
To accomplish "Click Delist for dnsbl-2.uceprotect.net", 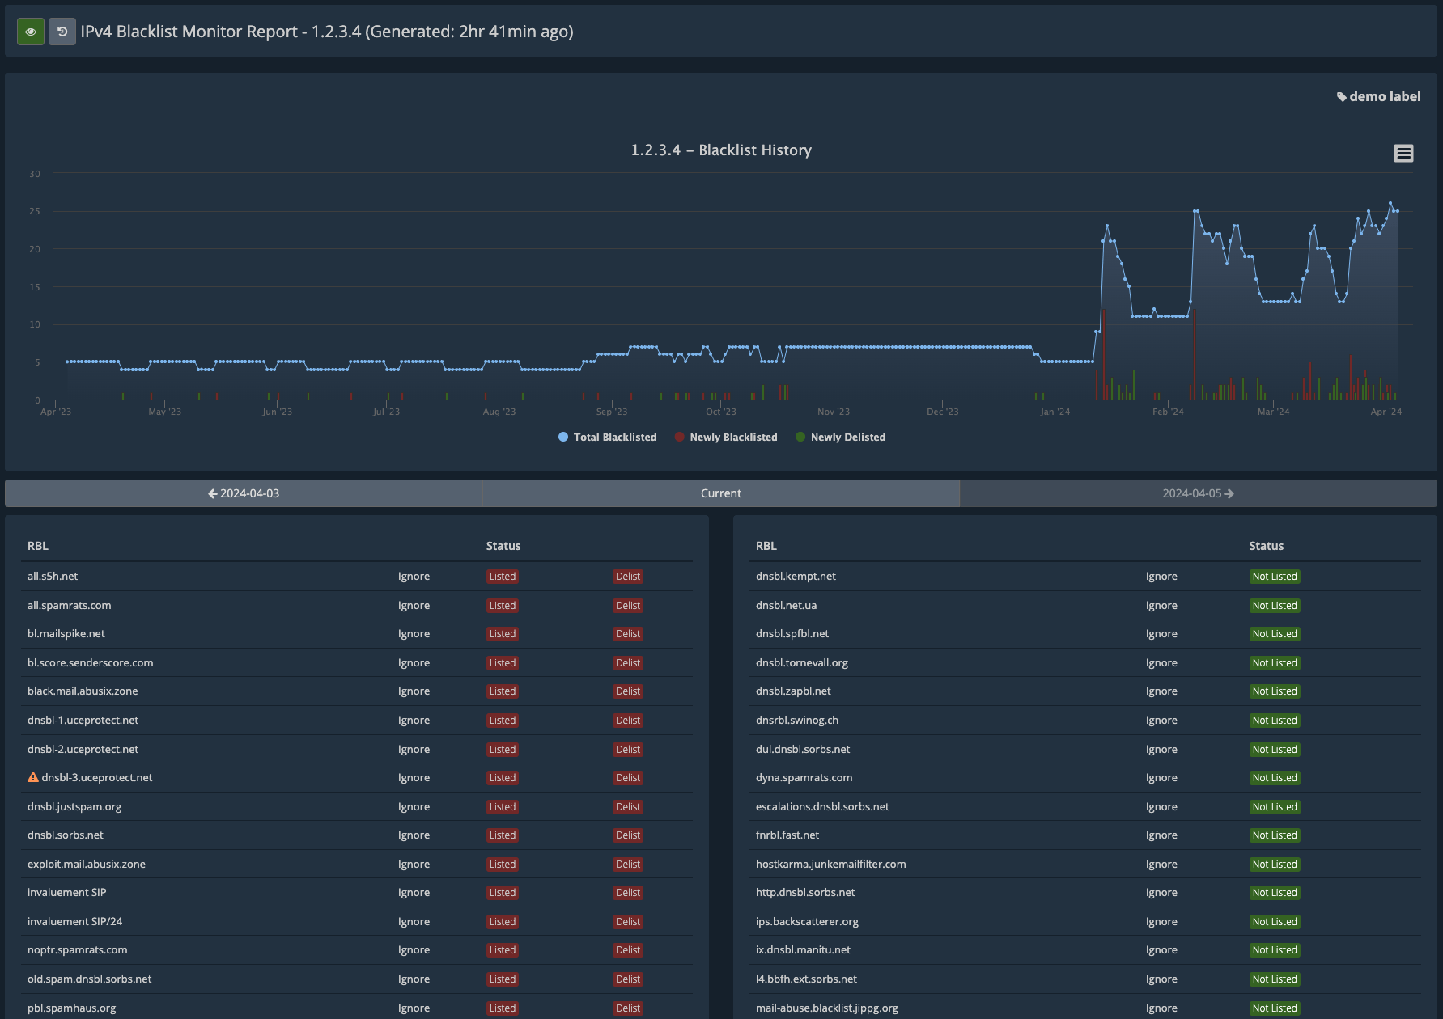I will (x=628, y=750).
